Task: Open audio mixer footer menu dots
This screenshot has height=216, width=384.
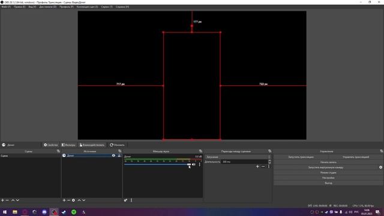Action: (x=131, y=200)
